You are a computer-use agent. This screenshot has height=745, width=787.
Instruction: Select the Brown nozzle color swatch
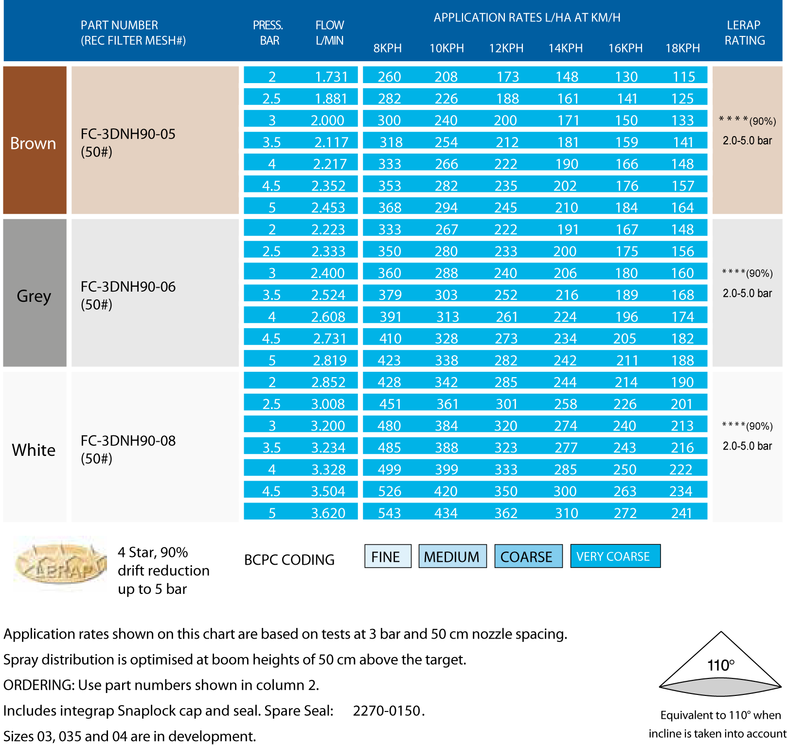click(x=35, y=140)
